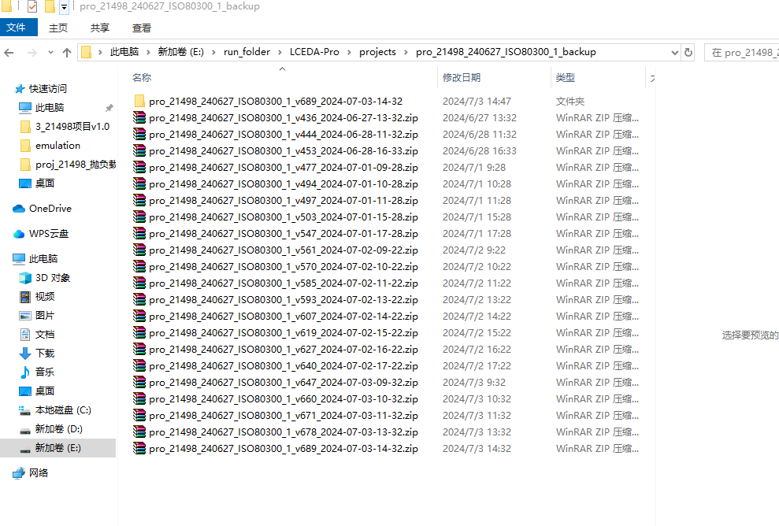Image resolution: width=779 pixels, height=526 pixels.
Task: Expand the chevron after projects breadcrumb
Action: pyautogui.click(x=406, y=52)
